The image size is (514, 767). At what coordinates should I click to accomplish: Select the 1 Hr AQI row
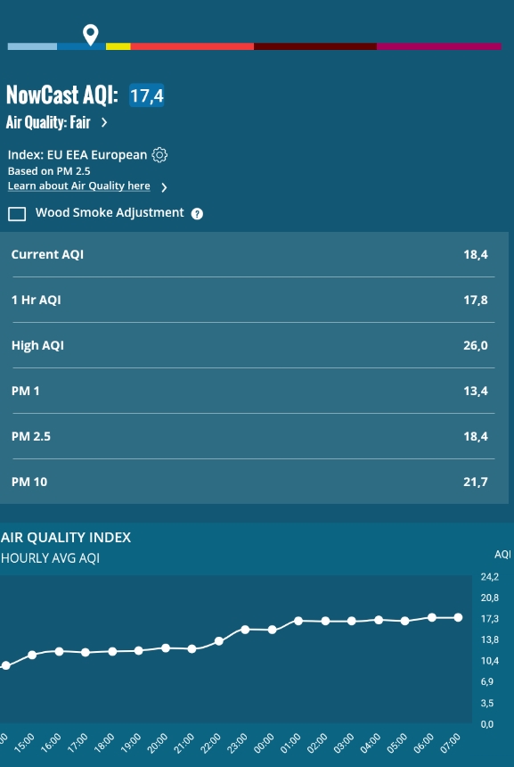point(254,300)
